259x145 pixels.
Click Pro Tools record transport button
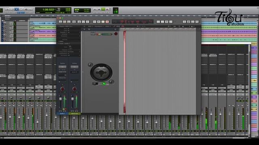(x=107, y=9)
